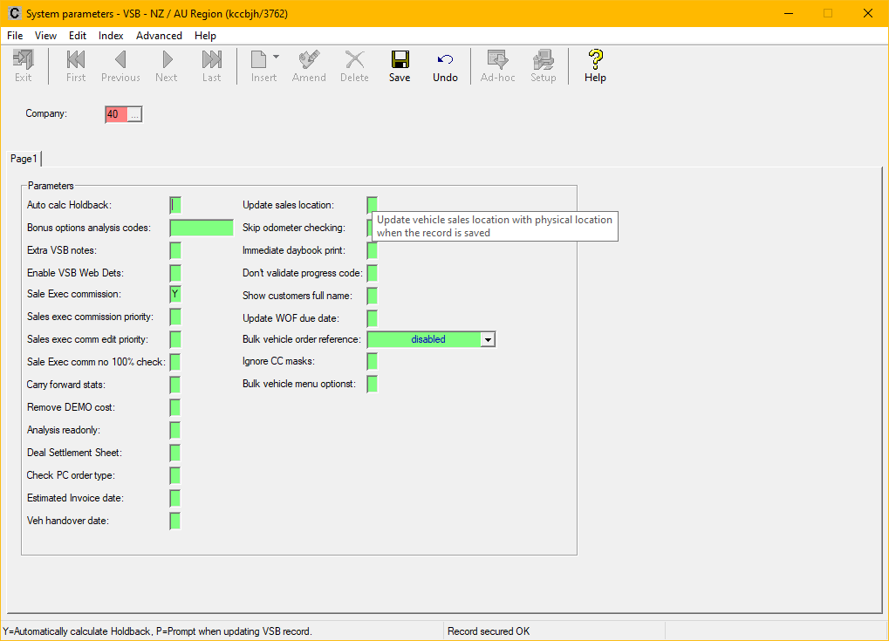Open Bulk vehicle order reference dropdown
The width and height of the screenshot is (889, 641).
(x=488, y=339)
